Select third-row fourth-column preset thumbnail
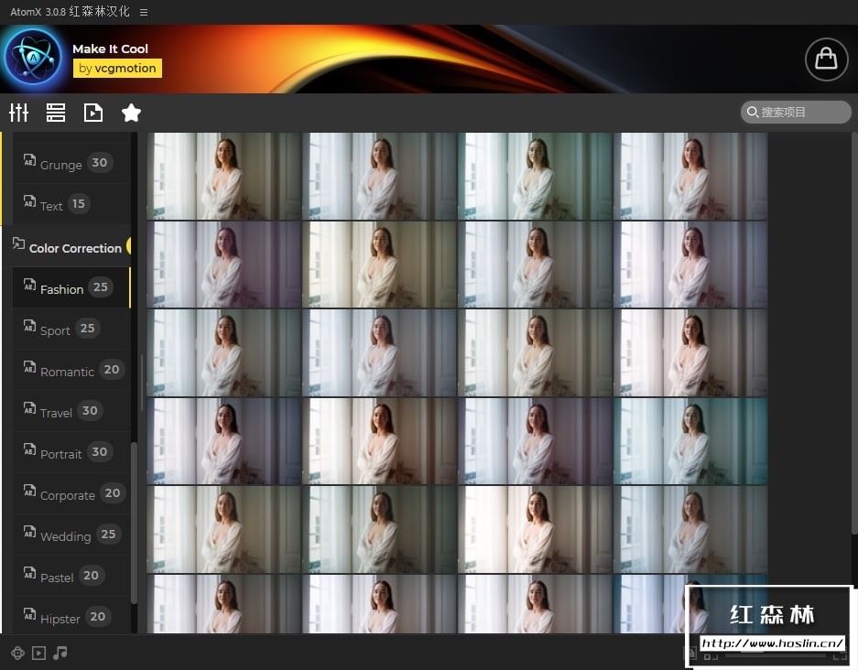858x670 pixels. pos(690,352)
